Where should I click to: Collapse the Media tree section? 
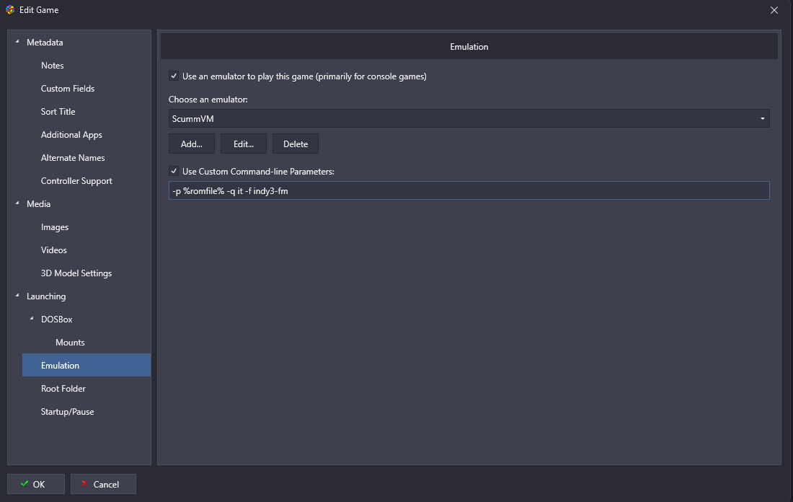pyautogui.click(x=17, y=203)
